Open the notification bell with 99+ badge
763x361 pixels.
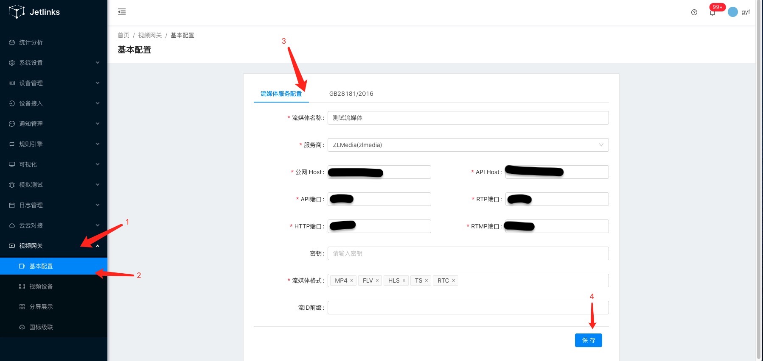click(x=713, y=12)
